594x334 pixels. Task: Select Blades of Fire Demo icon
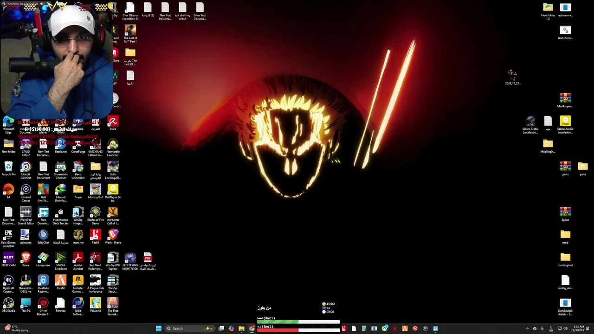96,216
